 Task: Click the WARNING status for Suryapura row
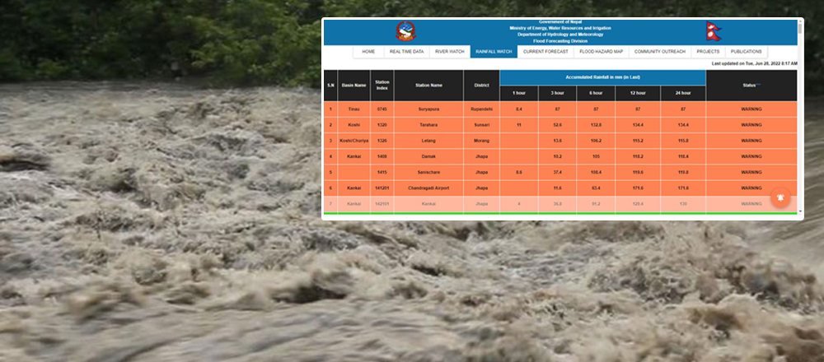(751, 109)
